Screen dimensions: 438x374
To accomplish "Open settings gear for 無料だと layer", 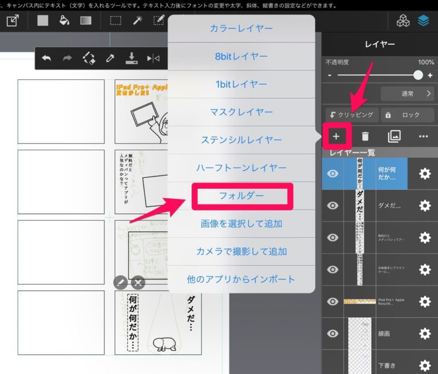I will pyautogui.click(x=425, y=238).
